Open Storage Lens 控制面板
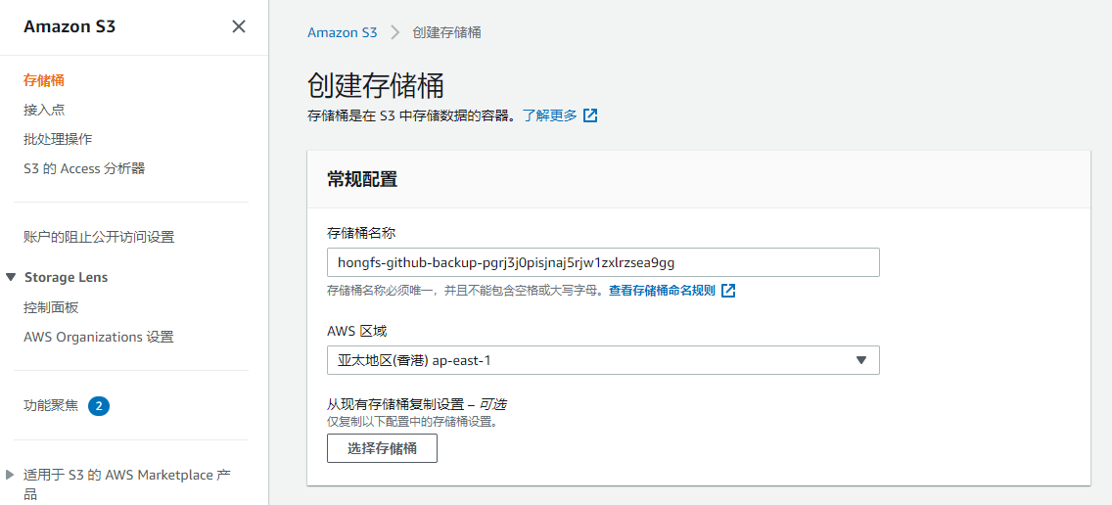The height and width of the screenshot is (505, 1112). point(51,308)
